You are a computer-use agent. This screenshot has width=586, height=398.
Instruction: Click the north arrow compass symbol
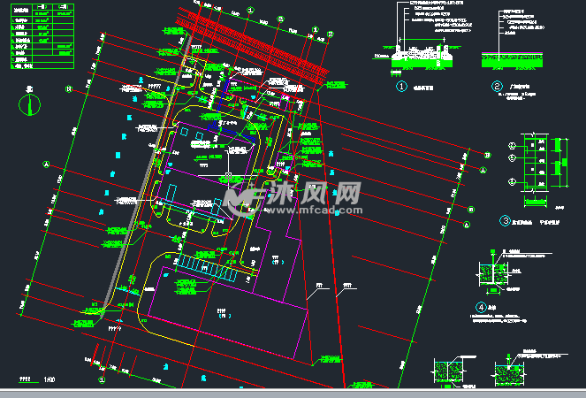pos(29,104)
